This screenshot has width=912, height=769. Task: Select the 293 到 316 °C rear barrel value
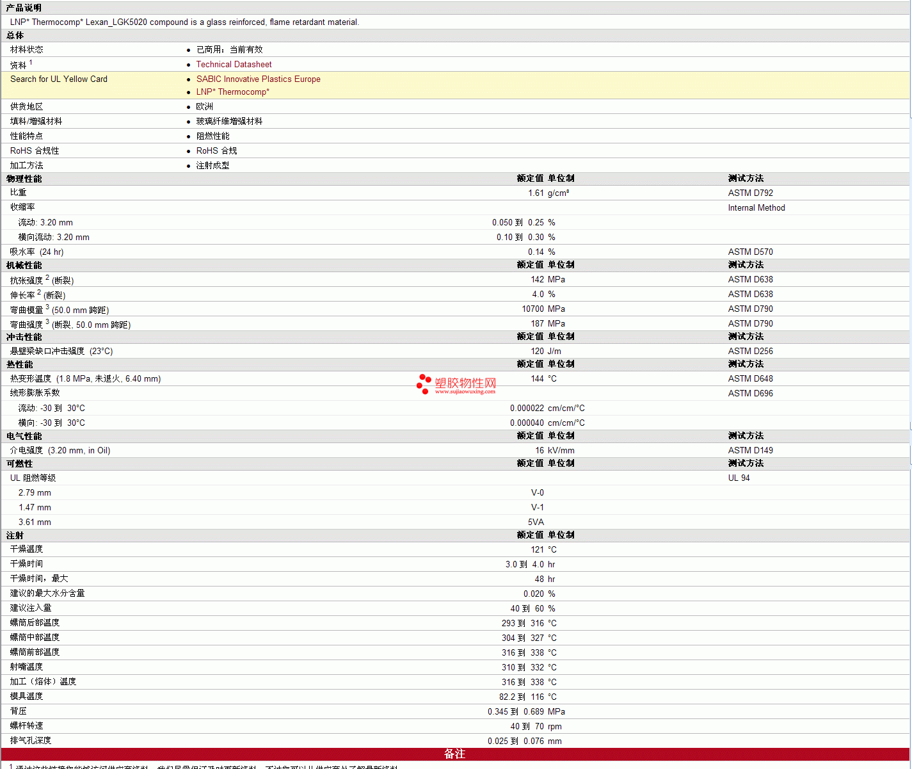tap(529, 624)
